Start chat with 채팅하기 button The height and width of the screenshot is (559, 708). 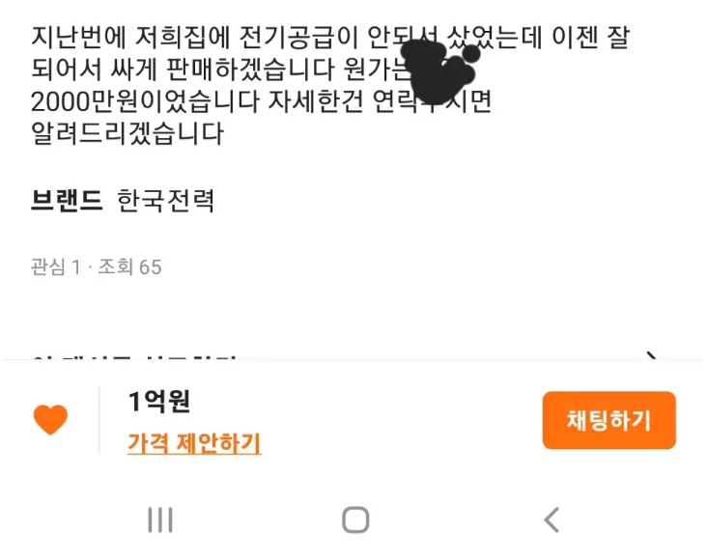tap(609, 420)
